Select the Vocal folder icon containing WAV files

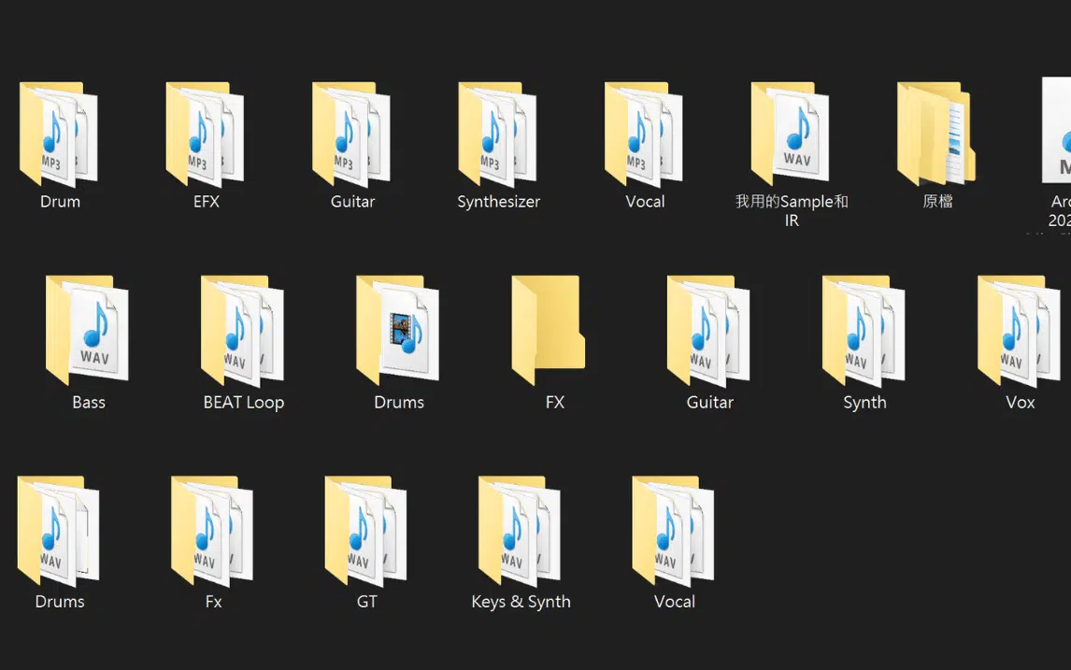pos(673,531)
